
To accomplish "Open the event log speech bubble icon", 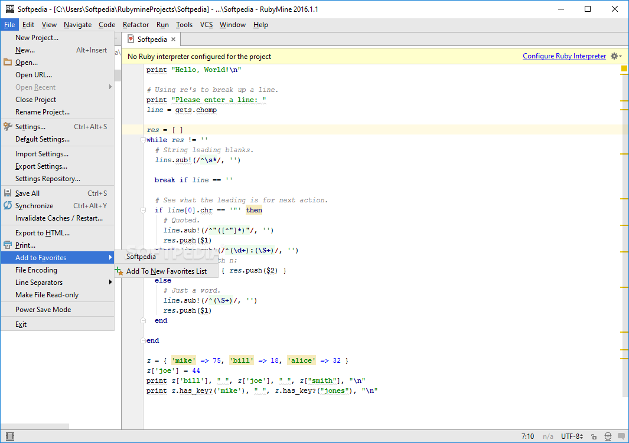I will (x=622, y=437).
